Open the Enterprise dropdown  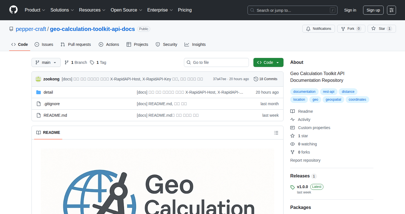coord(160,10)
